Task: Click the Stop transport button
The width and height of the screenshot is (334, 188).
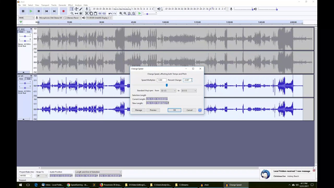Action: (39, 11)
